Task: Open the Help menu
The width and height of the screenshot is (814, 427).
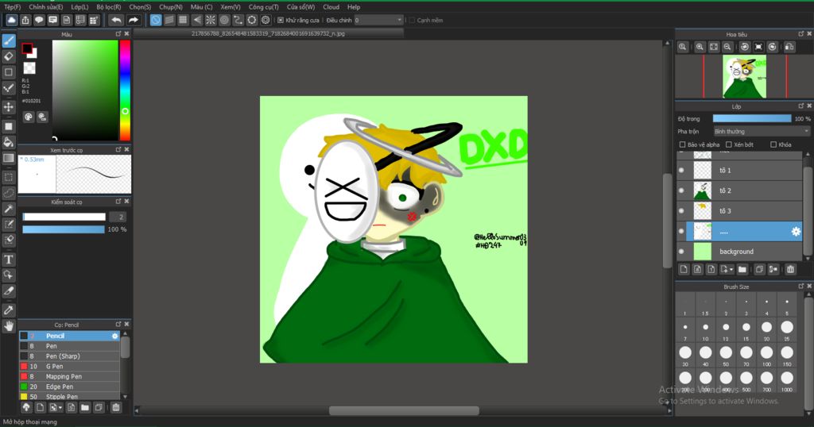Action: (354, 7)
